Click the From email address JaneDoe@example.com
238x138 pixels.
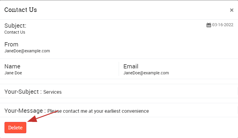coord(27,51)
